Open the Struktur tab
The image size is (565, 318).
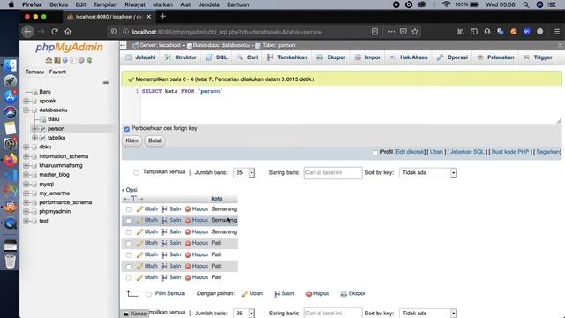coord(181,57)
